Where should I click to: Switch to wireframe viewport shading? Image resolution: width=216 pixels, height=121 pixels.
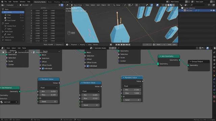coord(166,5)
